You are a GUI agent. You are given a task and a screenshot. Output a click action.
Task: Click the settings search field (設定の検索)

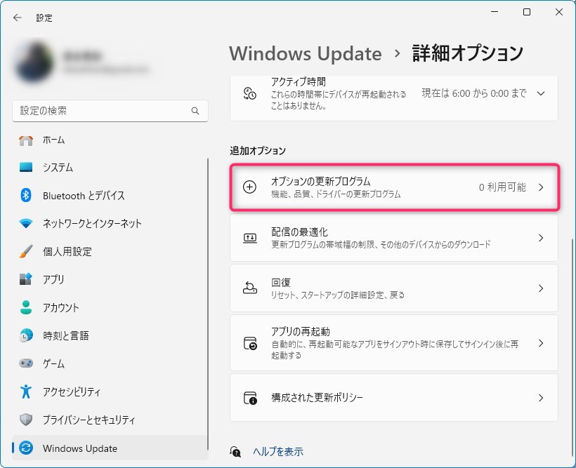[102, 111]
